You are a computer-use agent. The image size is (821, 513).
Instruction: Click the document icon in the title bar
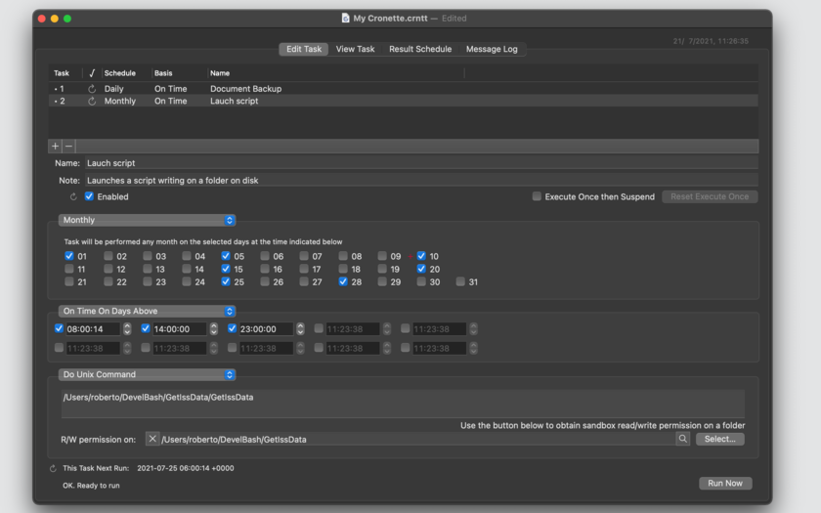tap(345, 18)
